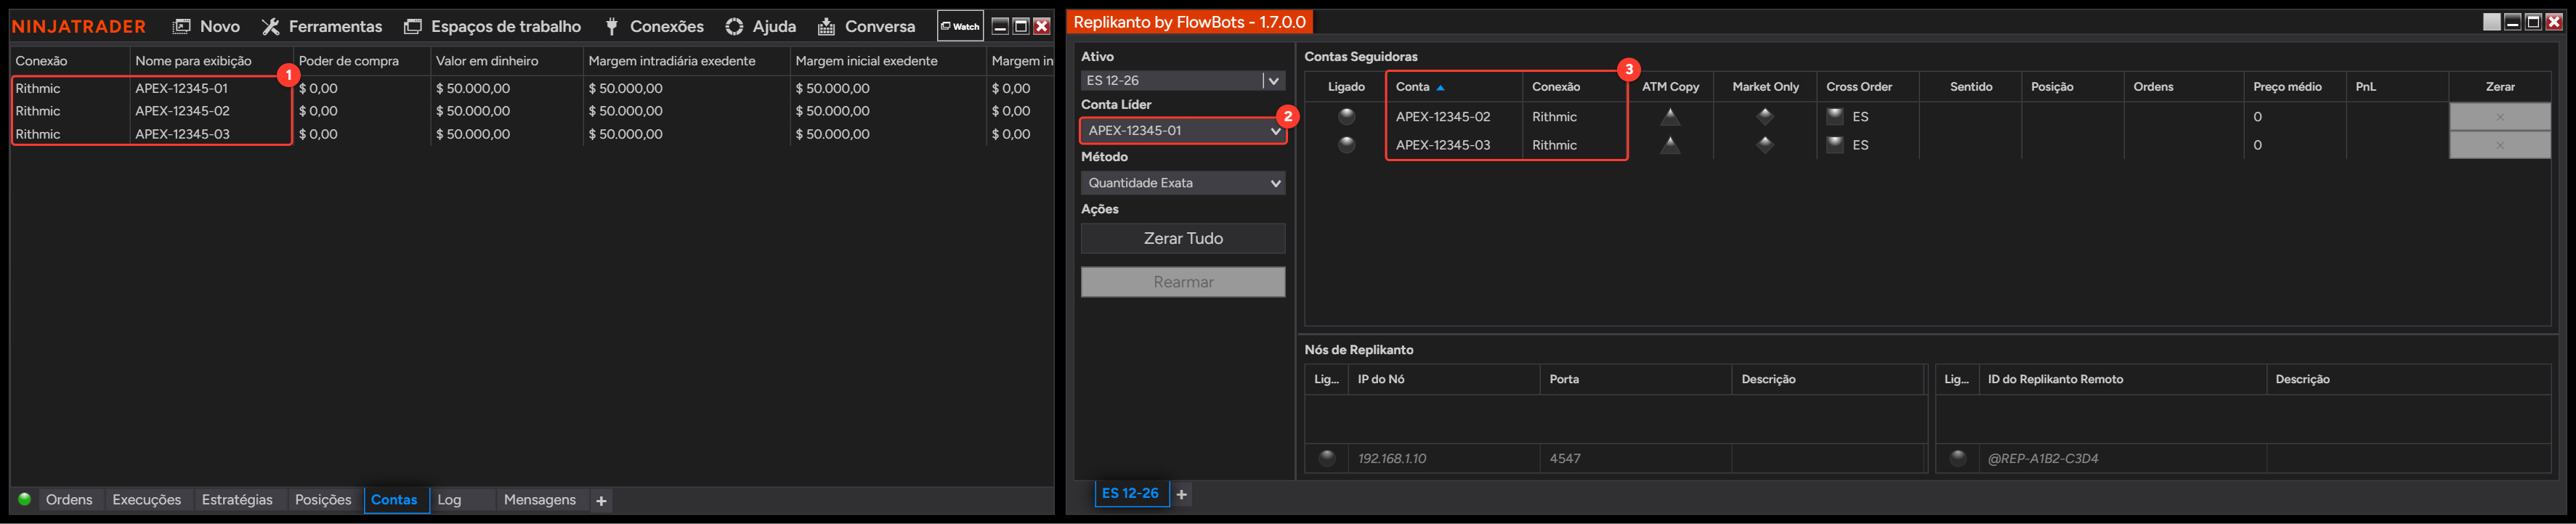2576x524 pixels.
Task: Toggle Ligado for follower APEX-12345-02
Action: (x=1346, y=116)
